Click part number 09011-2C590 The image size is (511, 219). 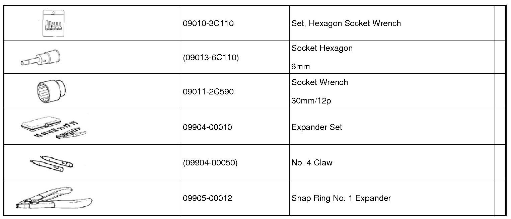click(208, 92)
